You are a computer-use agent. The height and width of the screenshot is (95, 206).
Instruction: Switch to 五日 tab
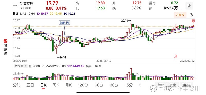pyautogui.click(x=30, y=85)
